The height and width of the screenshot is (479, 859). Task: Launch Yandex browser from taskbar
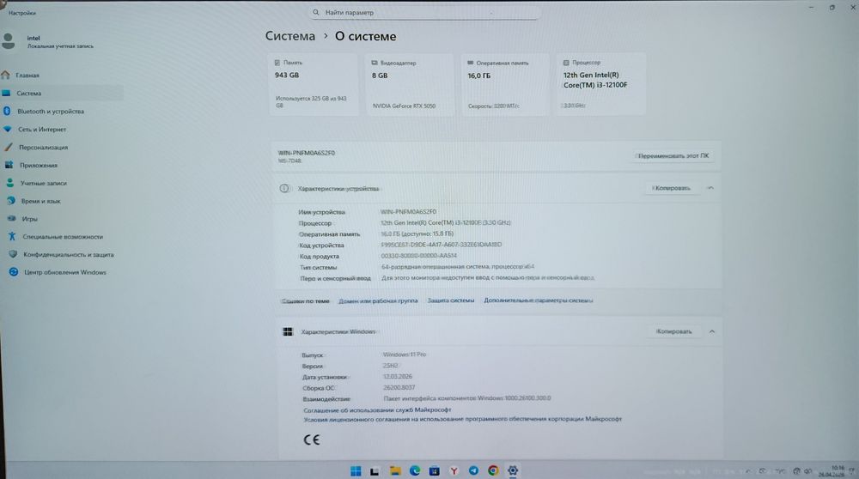[454, 470]
